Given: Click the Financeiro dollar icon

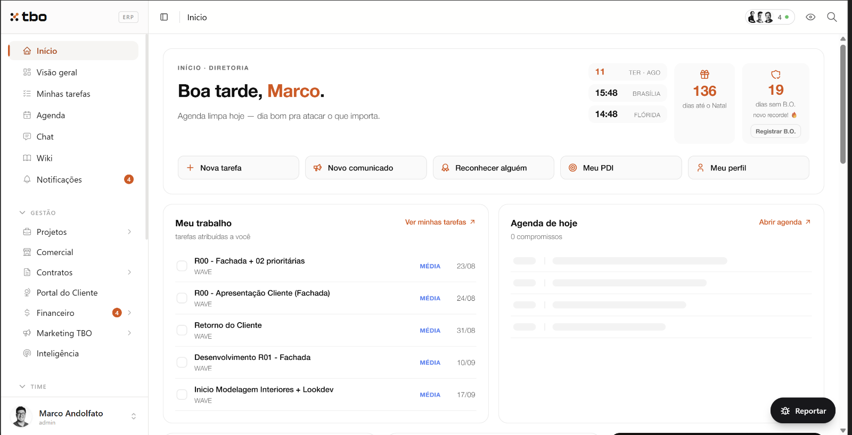Looking at the screenshot, I should pos(27,313).
